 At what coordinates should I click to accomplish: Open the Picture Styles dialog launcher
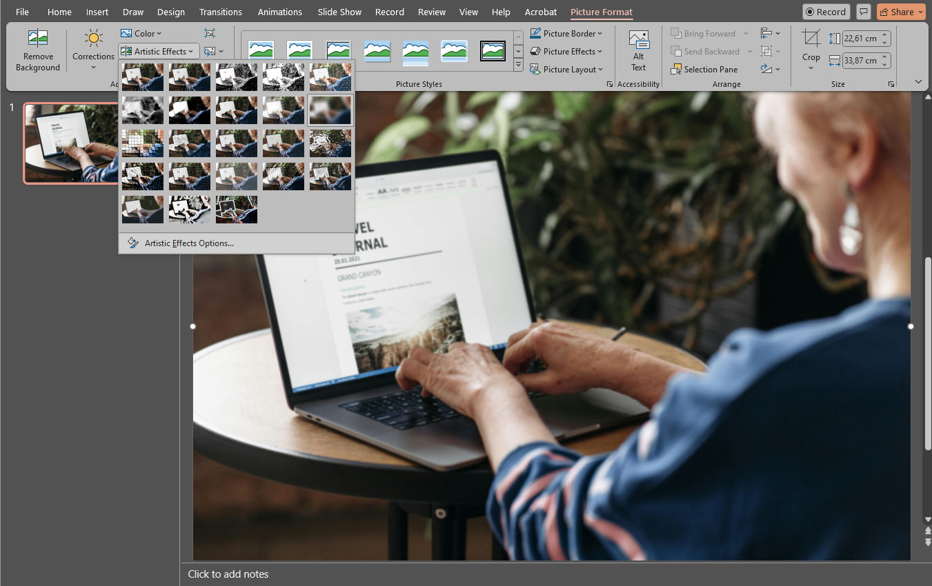click(x=609, y=84)
